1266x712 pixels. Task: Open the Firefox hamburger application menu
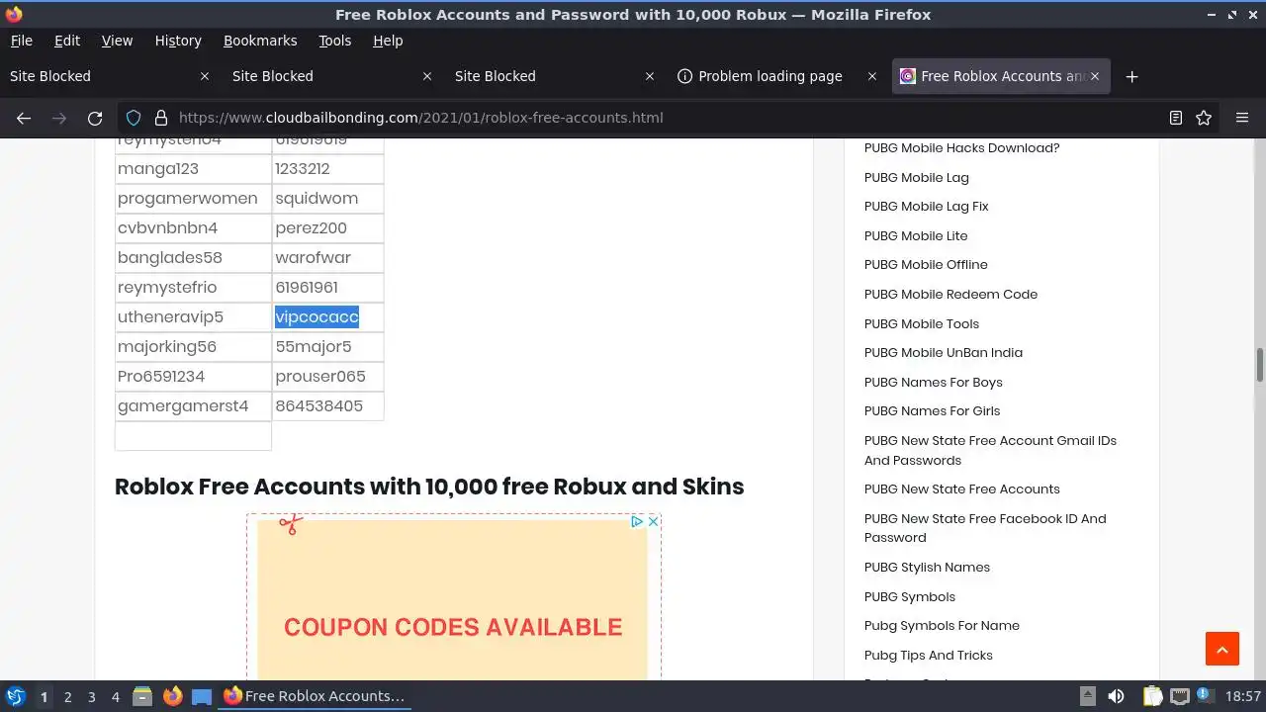tap(1242, 118)
